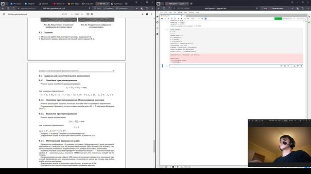
Task: Rotate the PDF page icon
Action: coord(92,14)
